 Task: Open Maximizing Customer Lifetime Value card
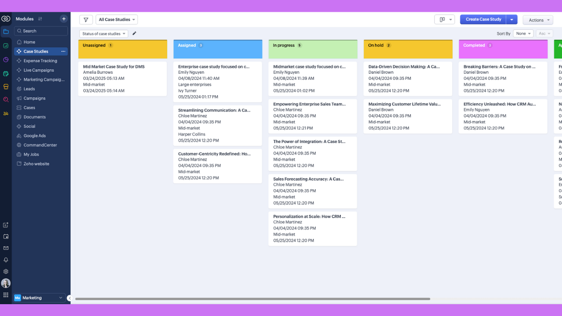[x=408, y=116]
